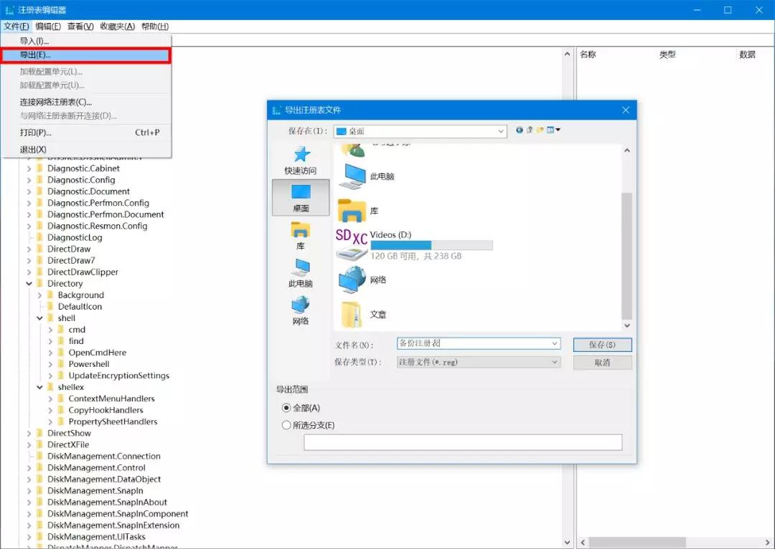
Task: Choose the 所选分支(E) radio button
Action: (287, 425)
